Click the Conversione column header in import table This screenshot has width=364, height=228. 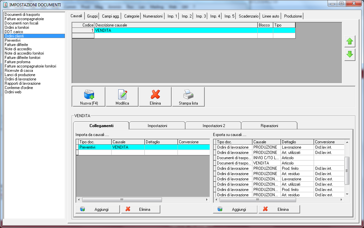click(194, 142)
